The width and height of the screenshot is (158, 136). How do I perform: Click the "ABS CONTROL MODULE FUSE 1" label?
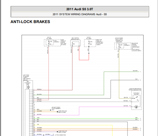(x=75, y=39)
